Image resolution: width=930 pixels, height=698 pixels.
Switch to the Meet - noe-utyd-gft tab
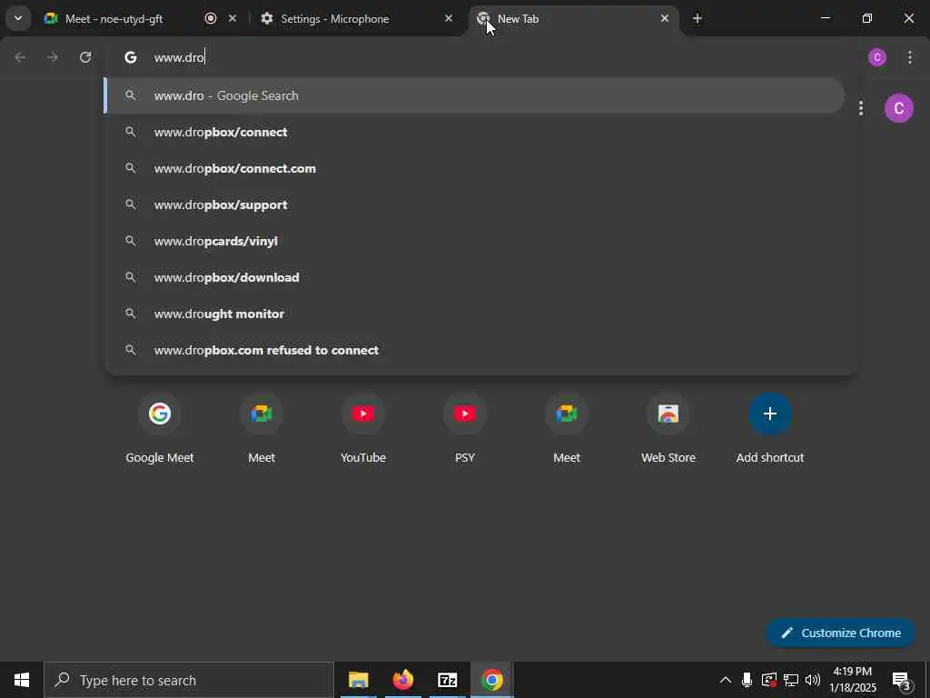pyautogui.click(x=141, y=18)
